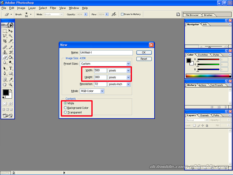Select the Zoom tool

(x=10, y=84)
